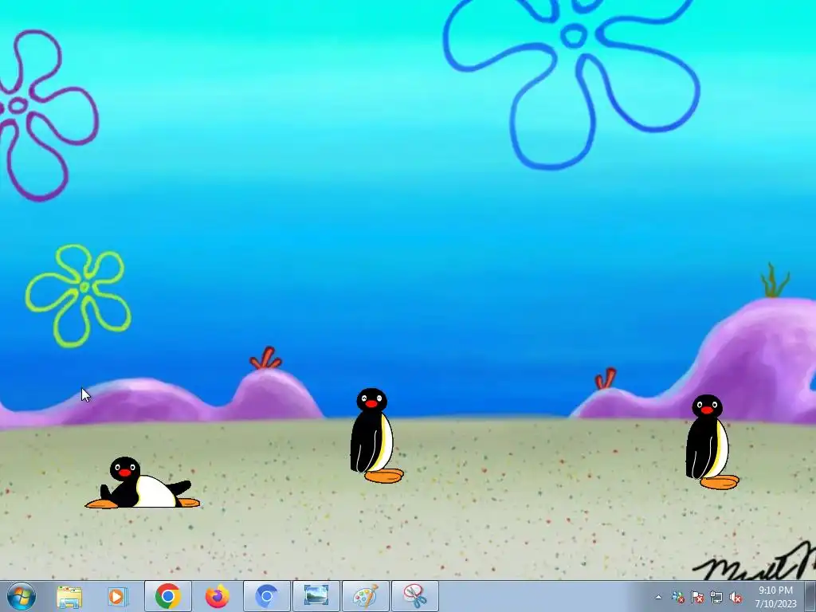The image size is (816, 612).
Task: Click the penguin lying on its belly
Action: 143,483
